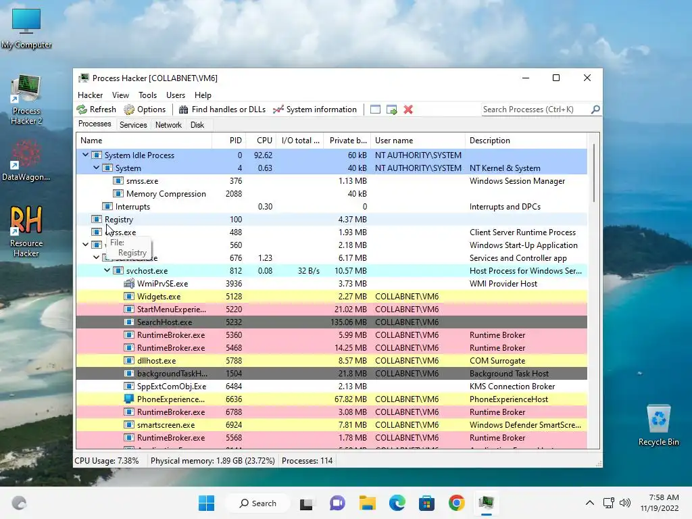692x519 pixels.
Task: Click the Physical memory status text
Action: tap(213, 461)
